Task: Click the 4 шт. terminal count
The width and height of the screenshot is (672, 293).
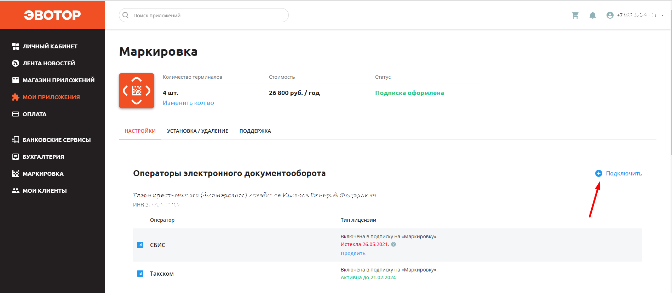Action: 171,93
